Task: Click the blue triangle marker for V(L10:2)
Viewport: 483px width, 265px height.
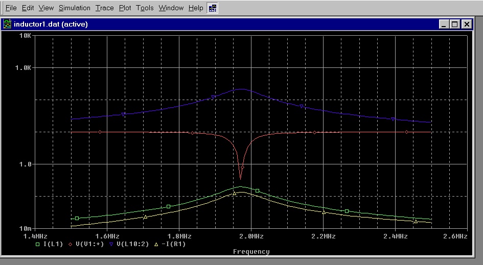Action: point(111,244)
